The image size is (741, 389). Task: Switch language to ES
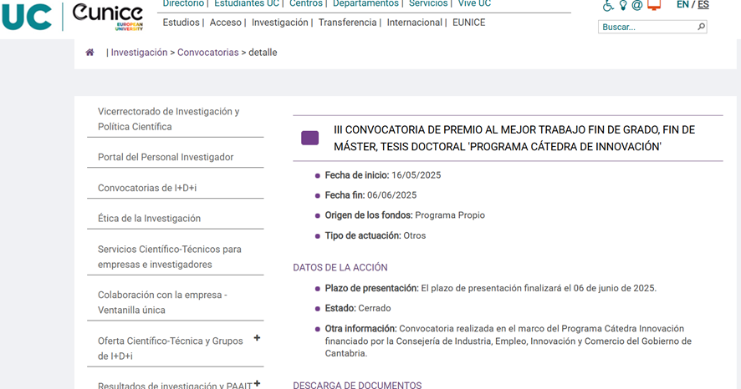(x=703, y=5)
